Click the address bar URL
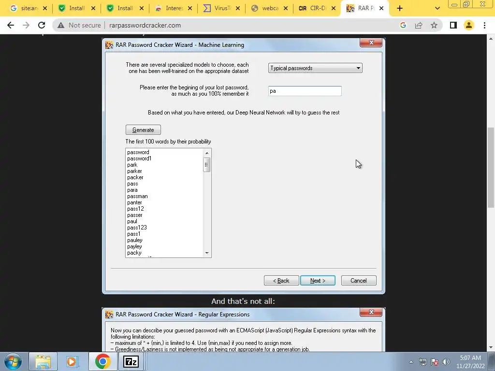Screen dimensions: 495x371 point(145,25)
